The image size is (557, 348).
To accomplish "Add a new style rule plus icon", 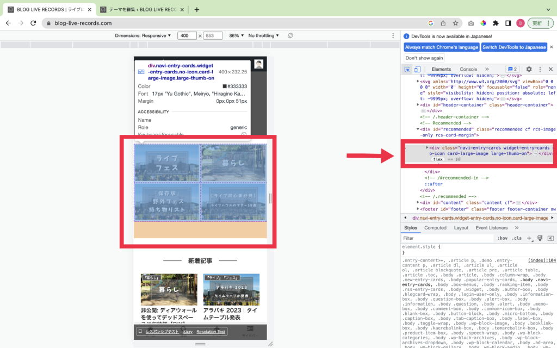I will point(529,238).
